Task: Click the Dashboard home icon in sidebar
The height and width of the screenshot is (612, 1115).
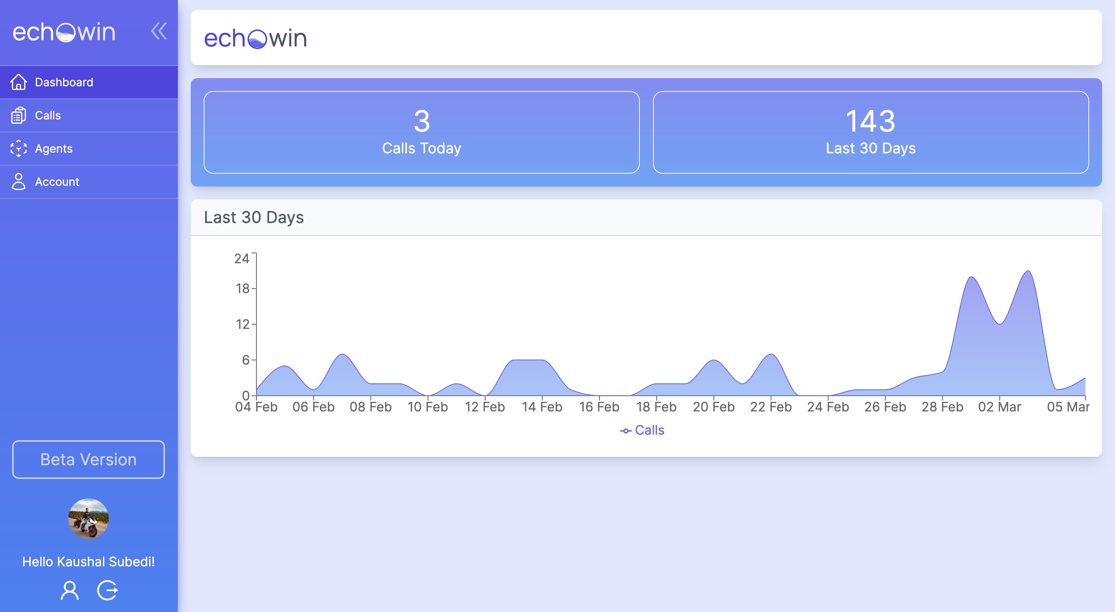Action: tap(18, 82)
